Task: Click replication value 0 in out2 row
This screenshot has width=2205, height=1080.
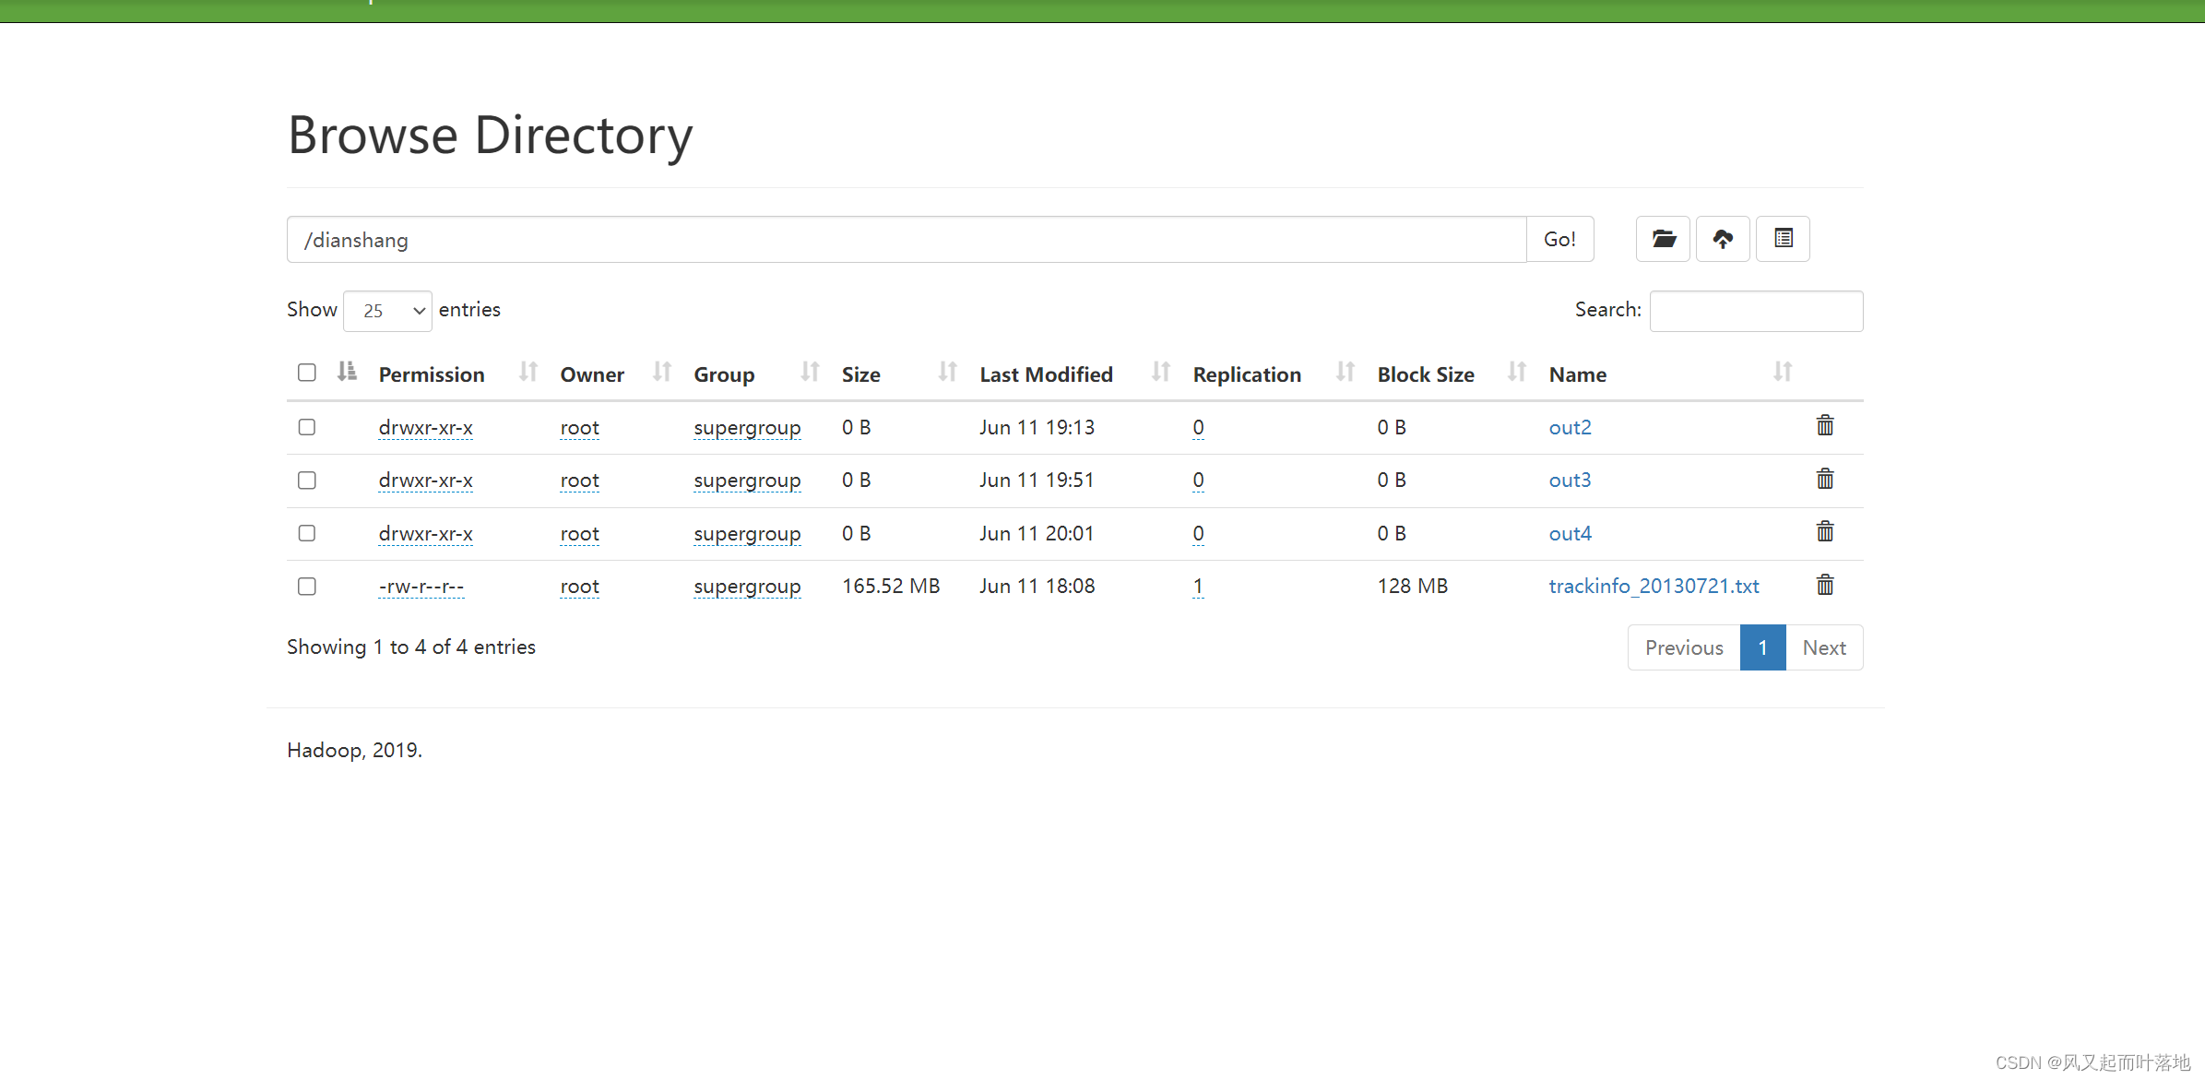Action: pos(1198,427)
